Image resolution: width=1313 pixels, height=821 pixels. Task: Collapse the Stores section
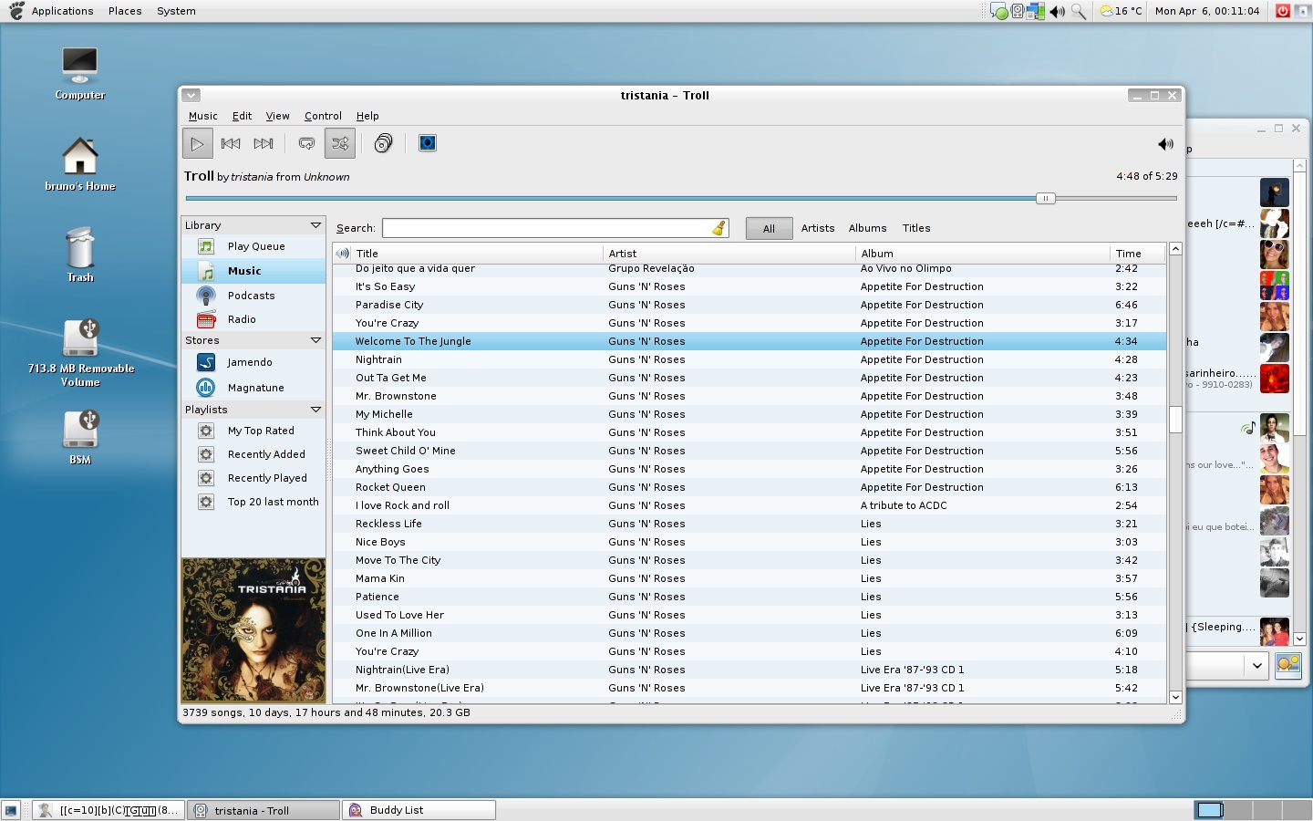[x=315, y=340]
